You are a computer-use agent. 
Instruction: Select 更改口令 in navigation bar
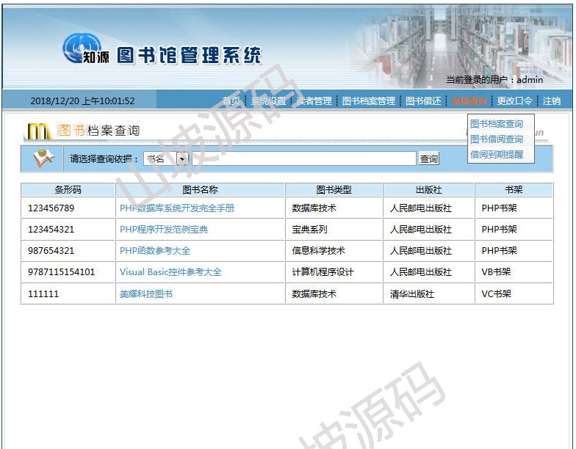click(x=514, y=101)
